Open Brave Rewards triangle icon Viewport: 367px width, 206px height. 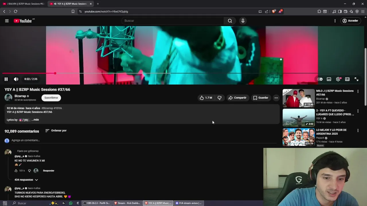click(280, 11)
